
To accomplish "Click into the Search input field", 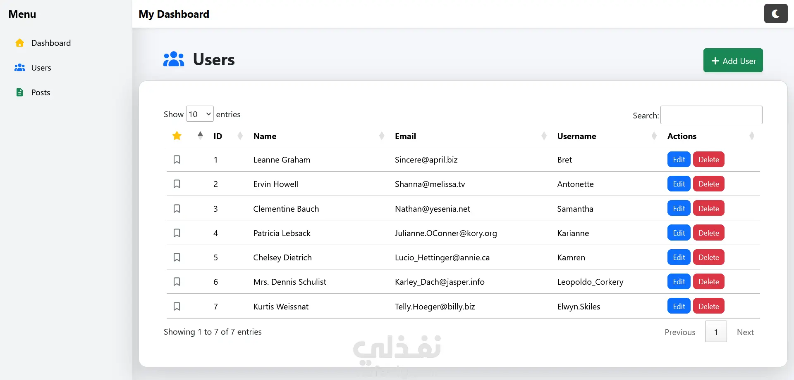I will [711, 115].
